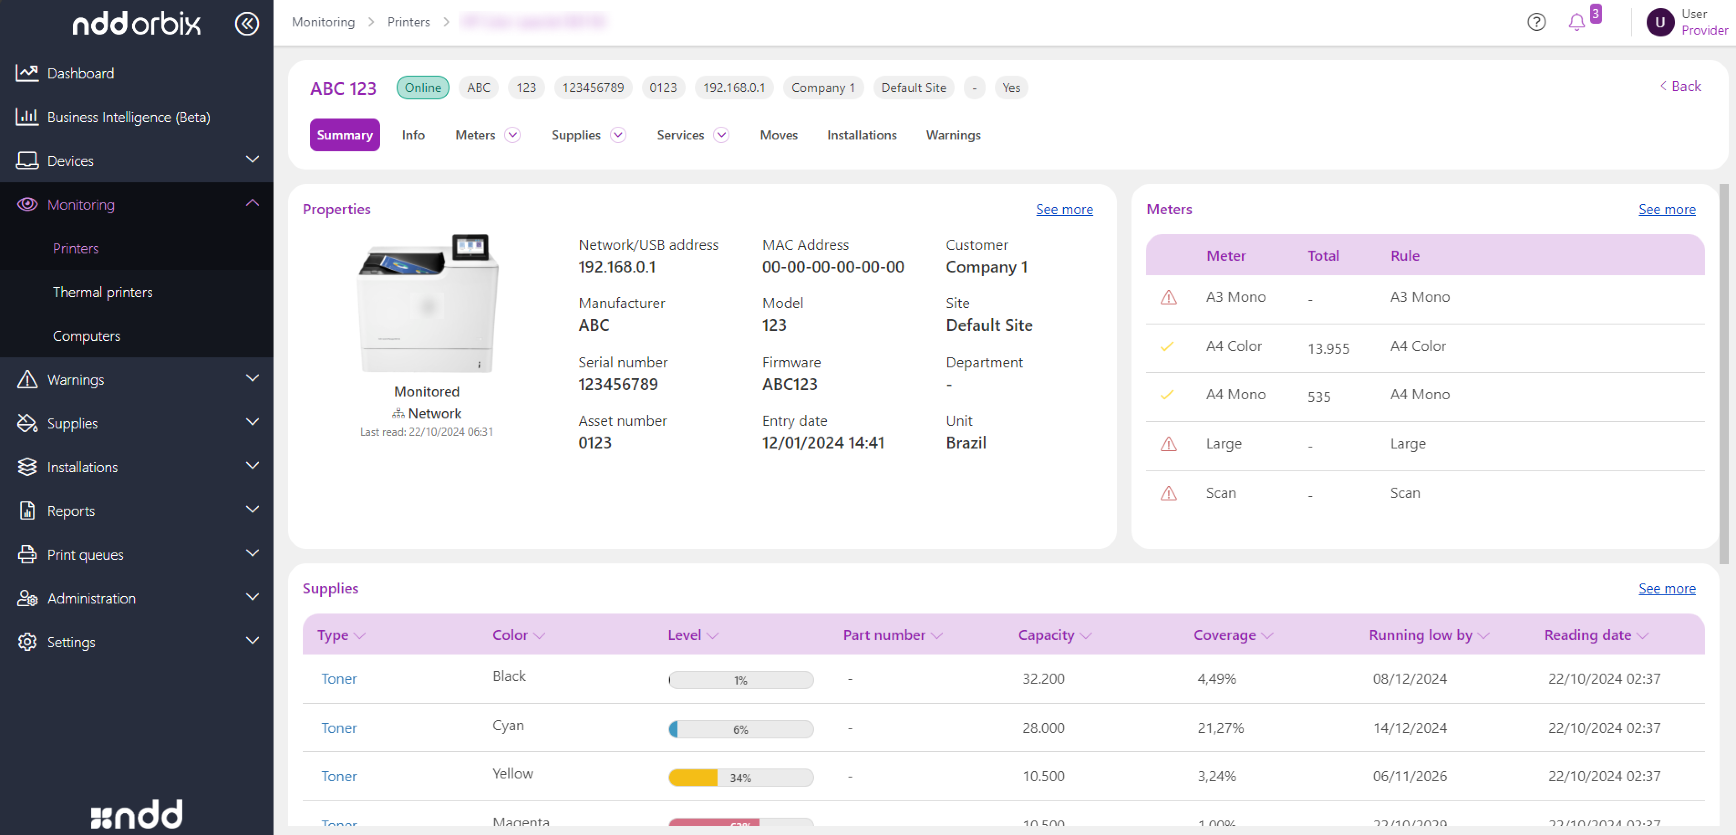The width and height of the screenshot is (1736, 835).
Task: Switch to the Info tab
Action: tap(413, 135)
